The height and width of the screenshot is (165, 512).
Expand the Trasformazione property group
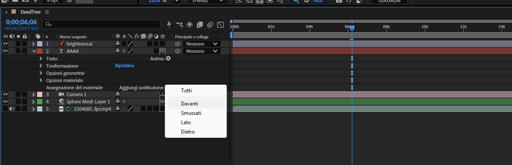coord(41,66)
